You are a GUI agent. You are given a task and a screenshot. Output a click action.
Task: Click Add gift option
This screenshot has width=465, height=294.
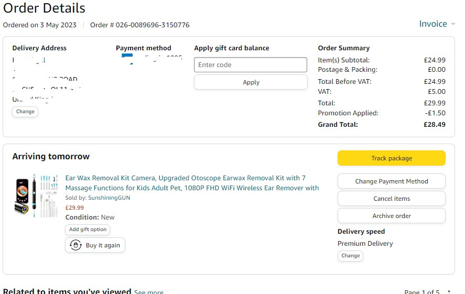(x=88, y=230)
